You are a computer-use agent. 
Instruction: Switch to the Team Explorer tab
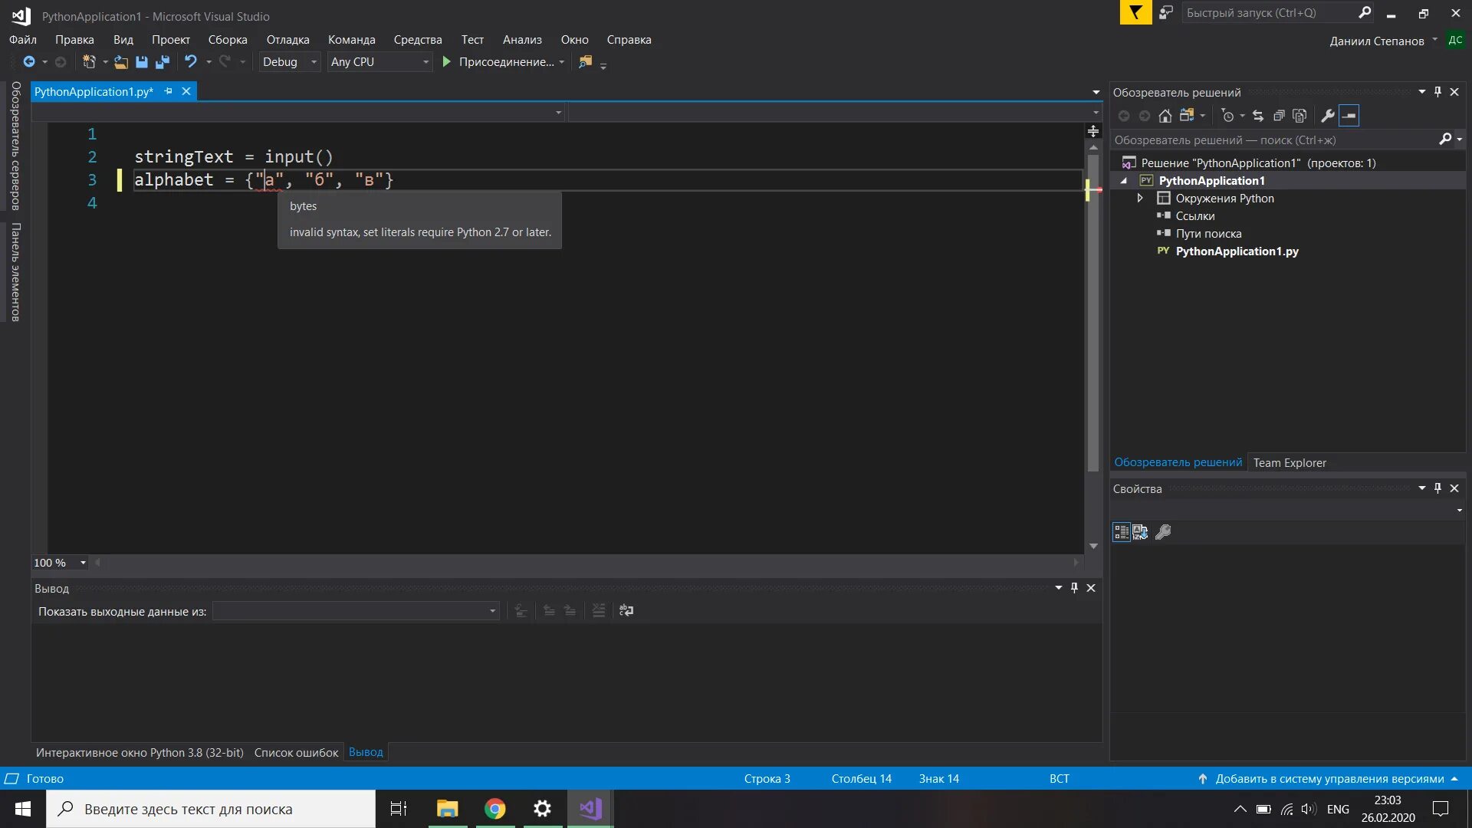pyautogui.click(x=1290, y=463)
